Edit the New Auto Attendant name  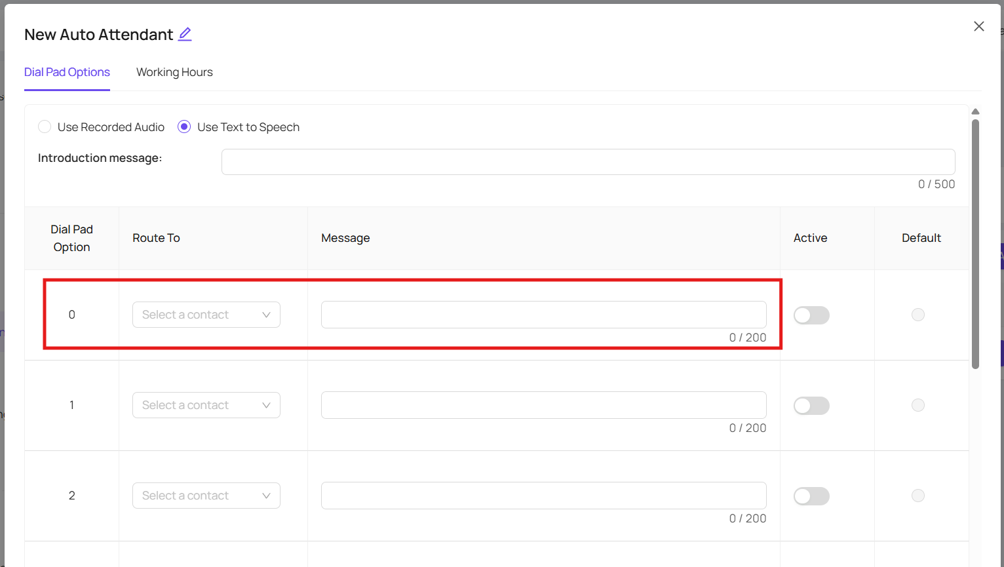pos(185,34)
